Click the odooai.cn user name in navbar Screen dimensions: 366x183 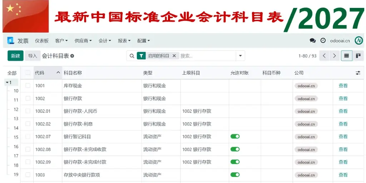pyautogui.click(x=340, y=41)
